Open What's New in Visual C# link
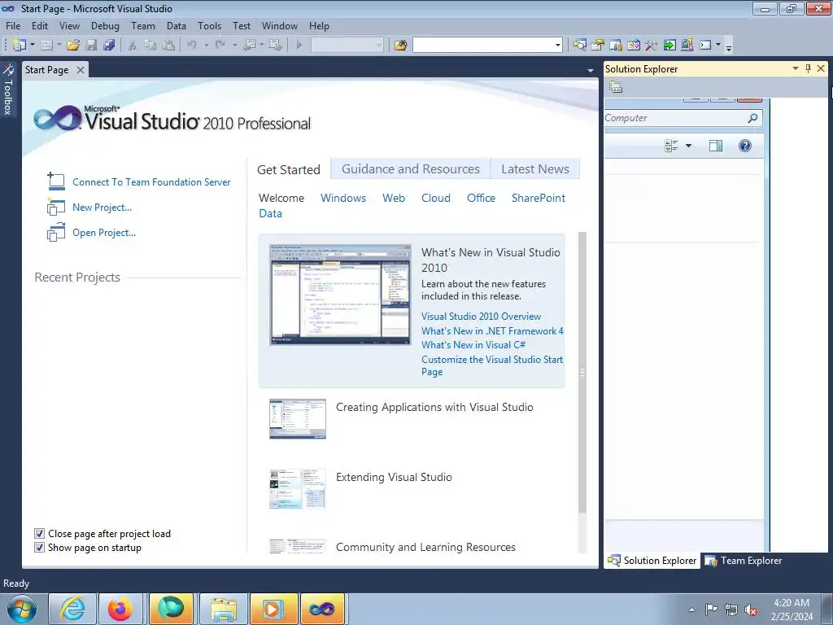The height and width of the screenshot is (625, 833). click(x=473, y=345)
